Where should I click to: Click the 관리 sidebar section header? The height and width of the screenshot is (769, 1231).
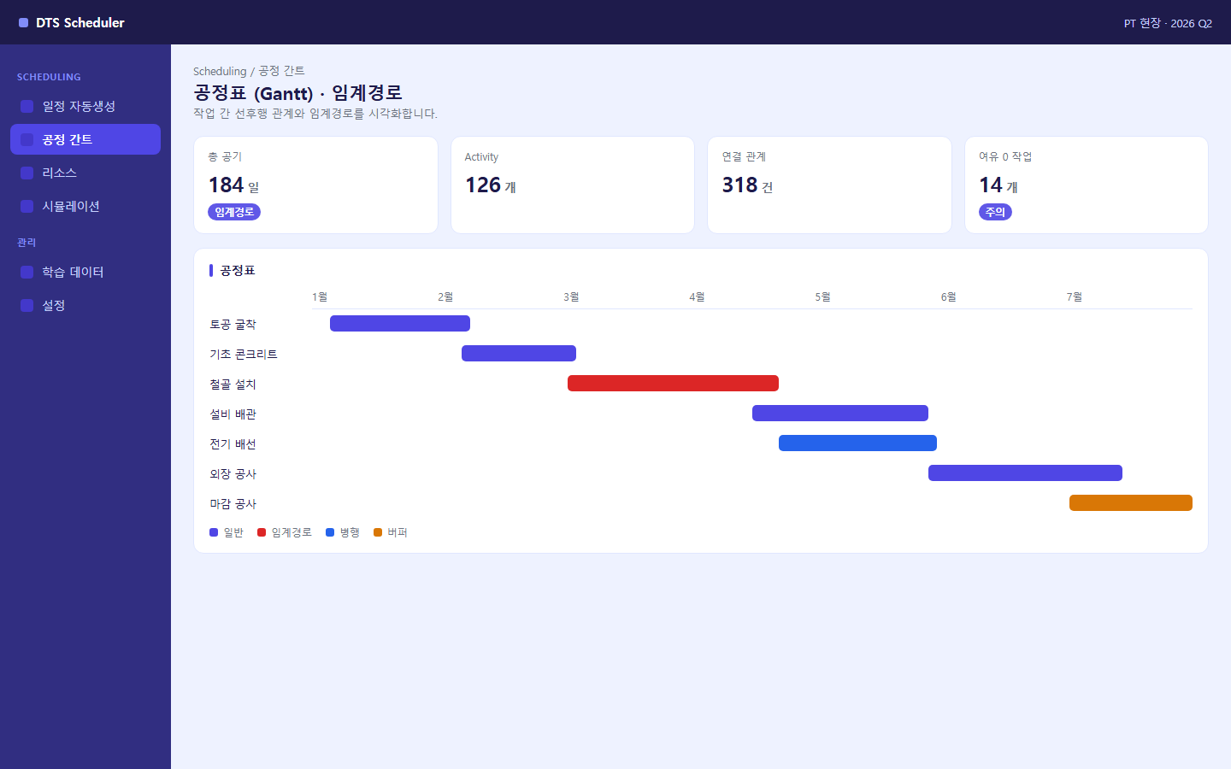27,243
